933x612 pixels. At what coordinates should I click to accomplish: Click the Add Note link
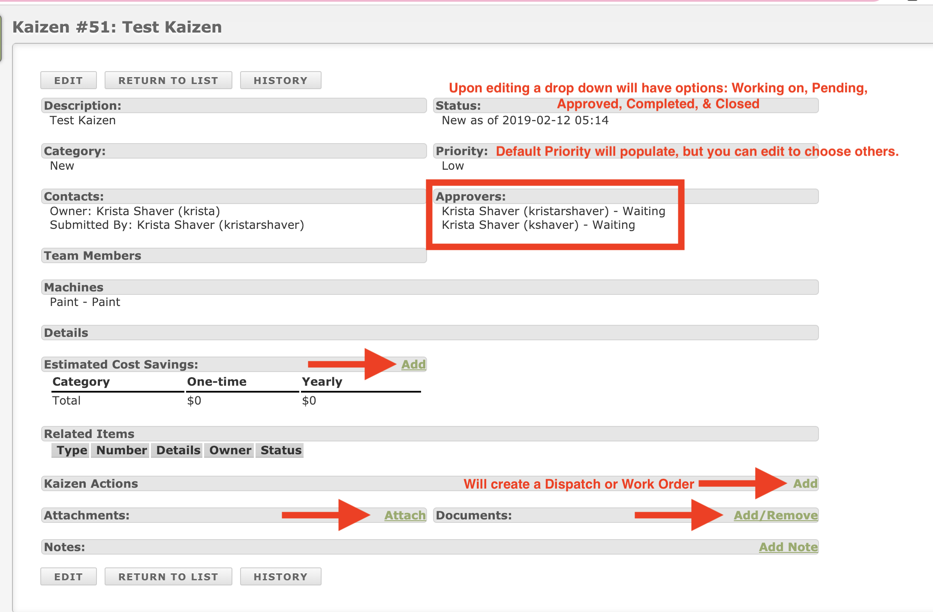coord(788,547)
